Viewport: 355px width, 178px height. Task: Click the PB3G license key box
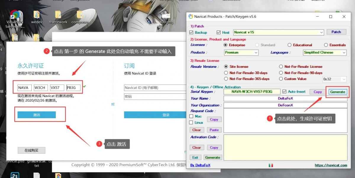[73, 88]
